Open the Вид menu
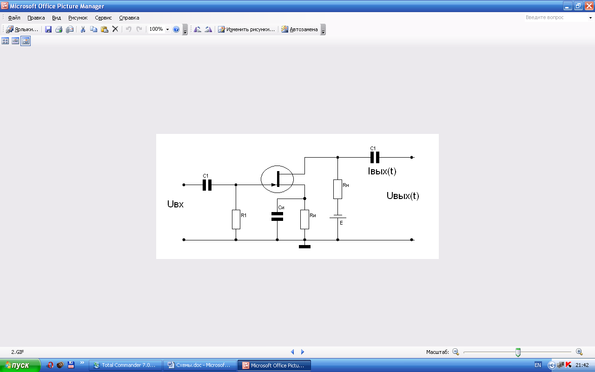Screen dimensions: 595x372 [57, 18]
